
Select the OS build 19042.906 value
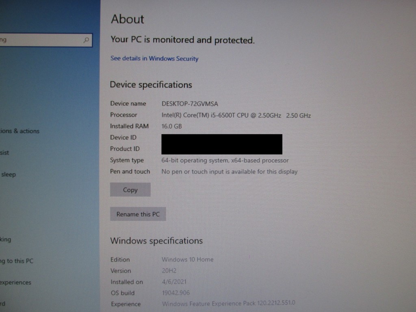(175, 293)
